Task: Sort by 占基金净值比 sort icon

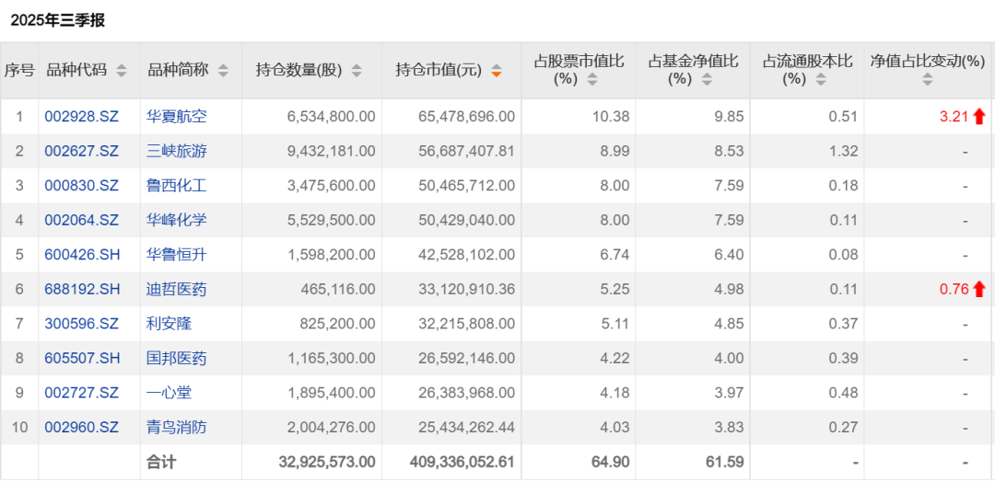Action: point(707,80)
